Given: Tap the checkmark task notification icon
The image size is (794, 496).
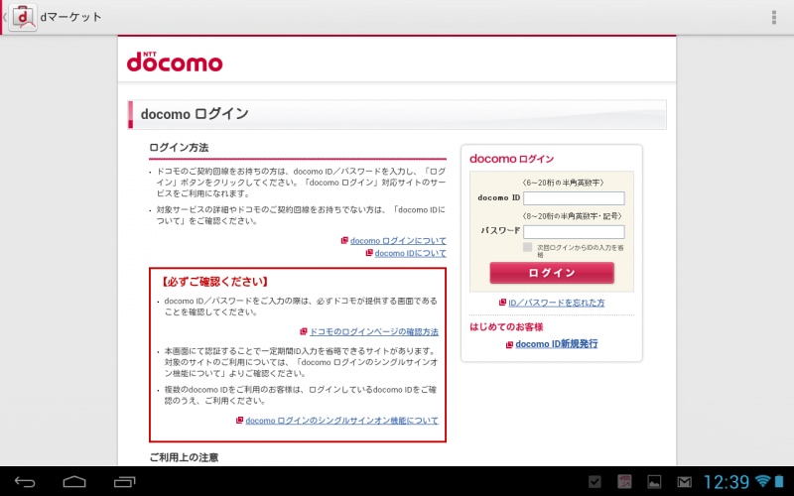Looking at the screenshot, I should [595, 482].
